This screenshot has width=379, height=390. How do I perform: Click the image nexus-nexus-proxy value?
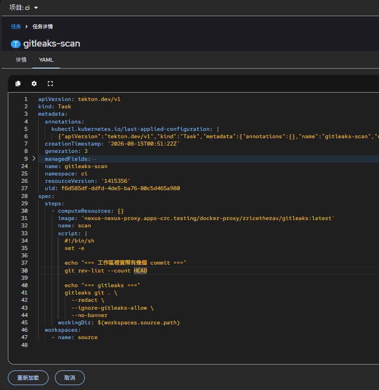click(208, 218)
